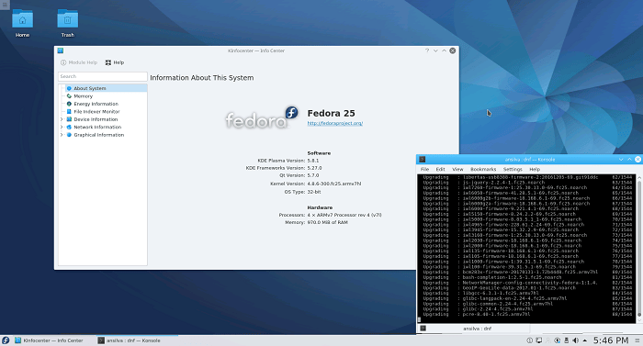Select the Graphical Information tree item

point(99,135)
